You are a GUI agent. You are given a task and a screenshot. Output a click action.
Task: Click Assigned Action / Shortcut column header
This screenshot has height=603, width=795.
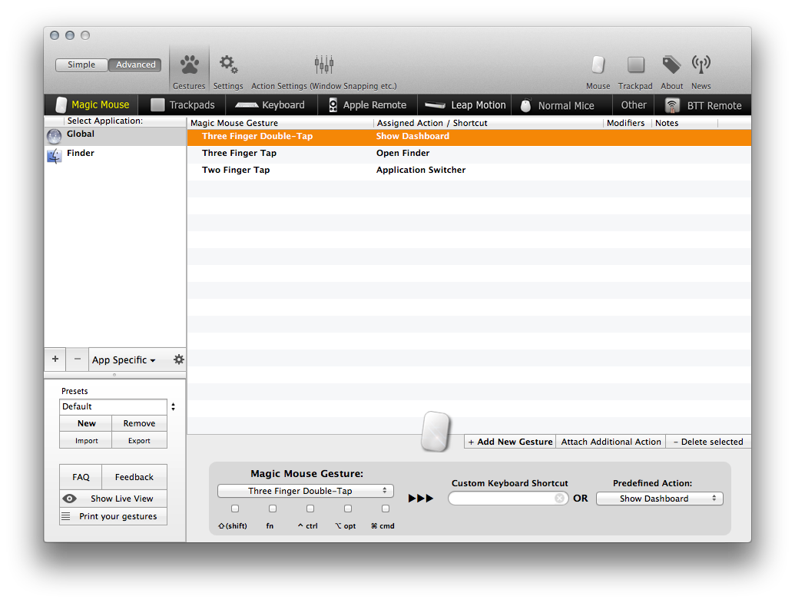(x=489, y=123)
